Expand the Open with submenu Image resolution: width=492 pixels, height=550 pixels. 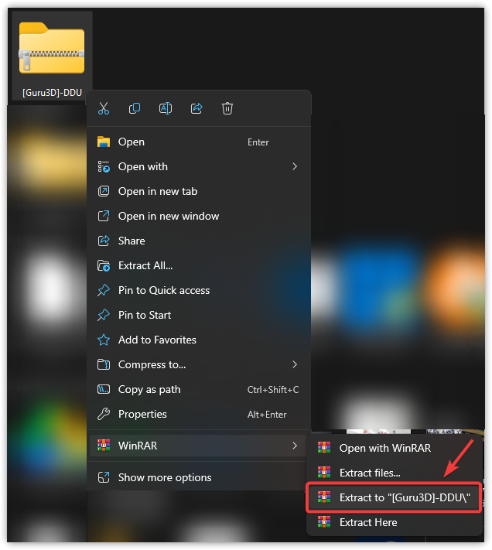click(199, 166)
